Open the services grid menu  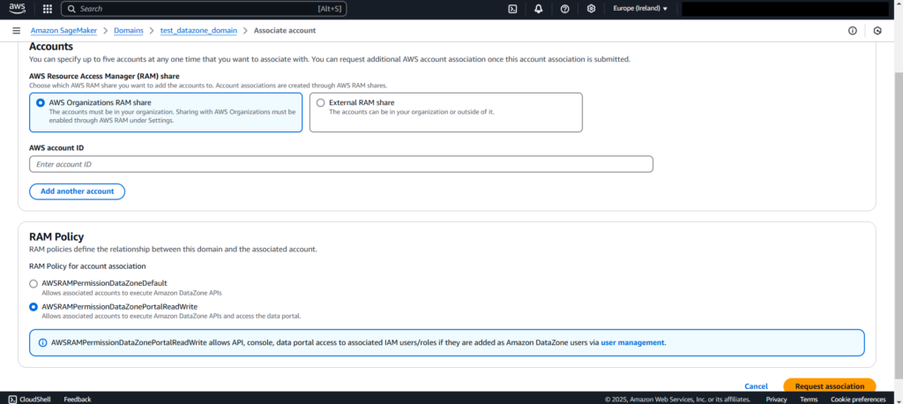click(48, 9)
